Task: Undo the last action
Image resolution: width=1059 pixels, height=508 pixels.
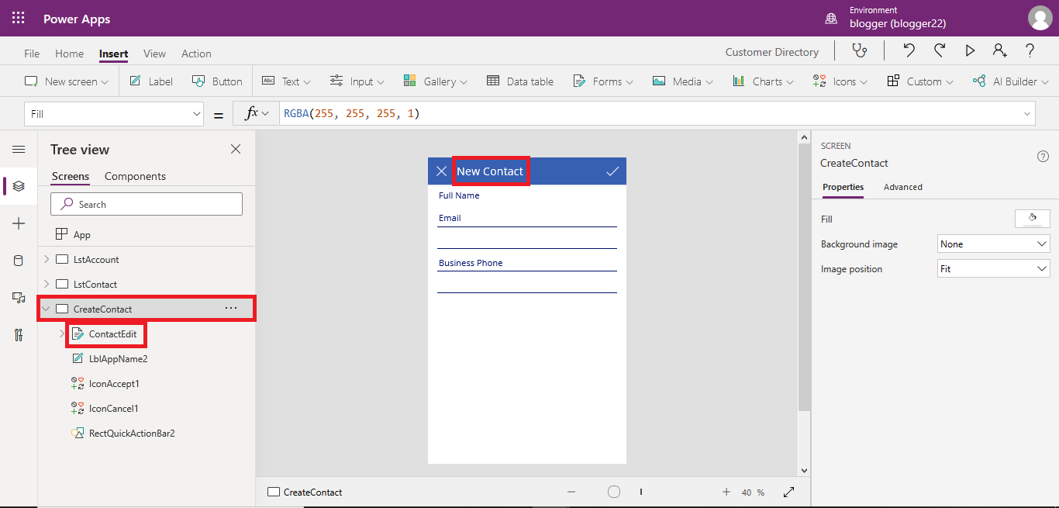Action: [x=909, y=51]
